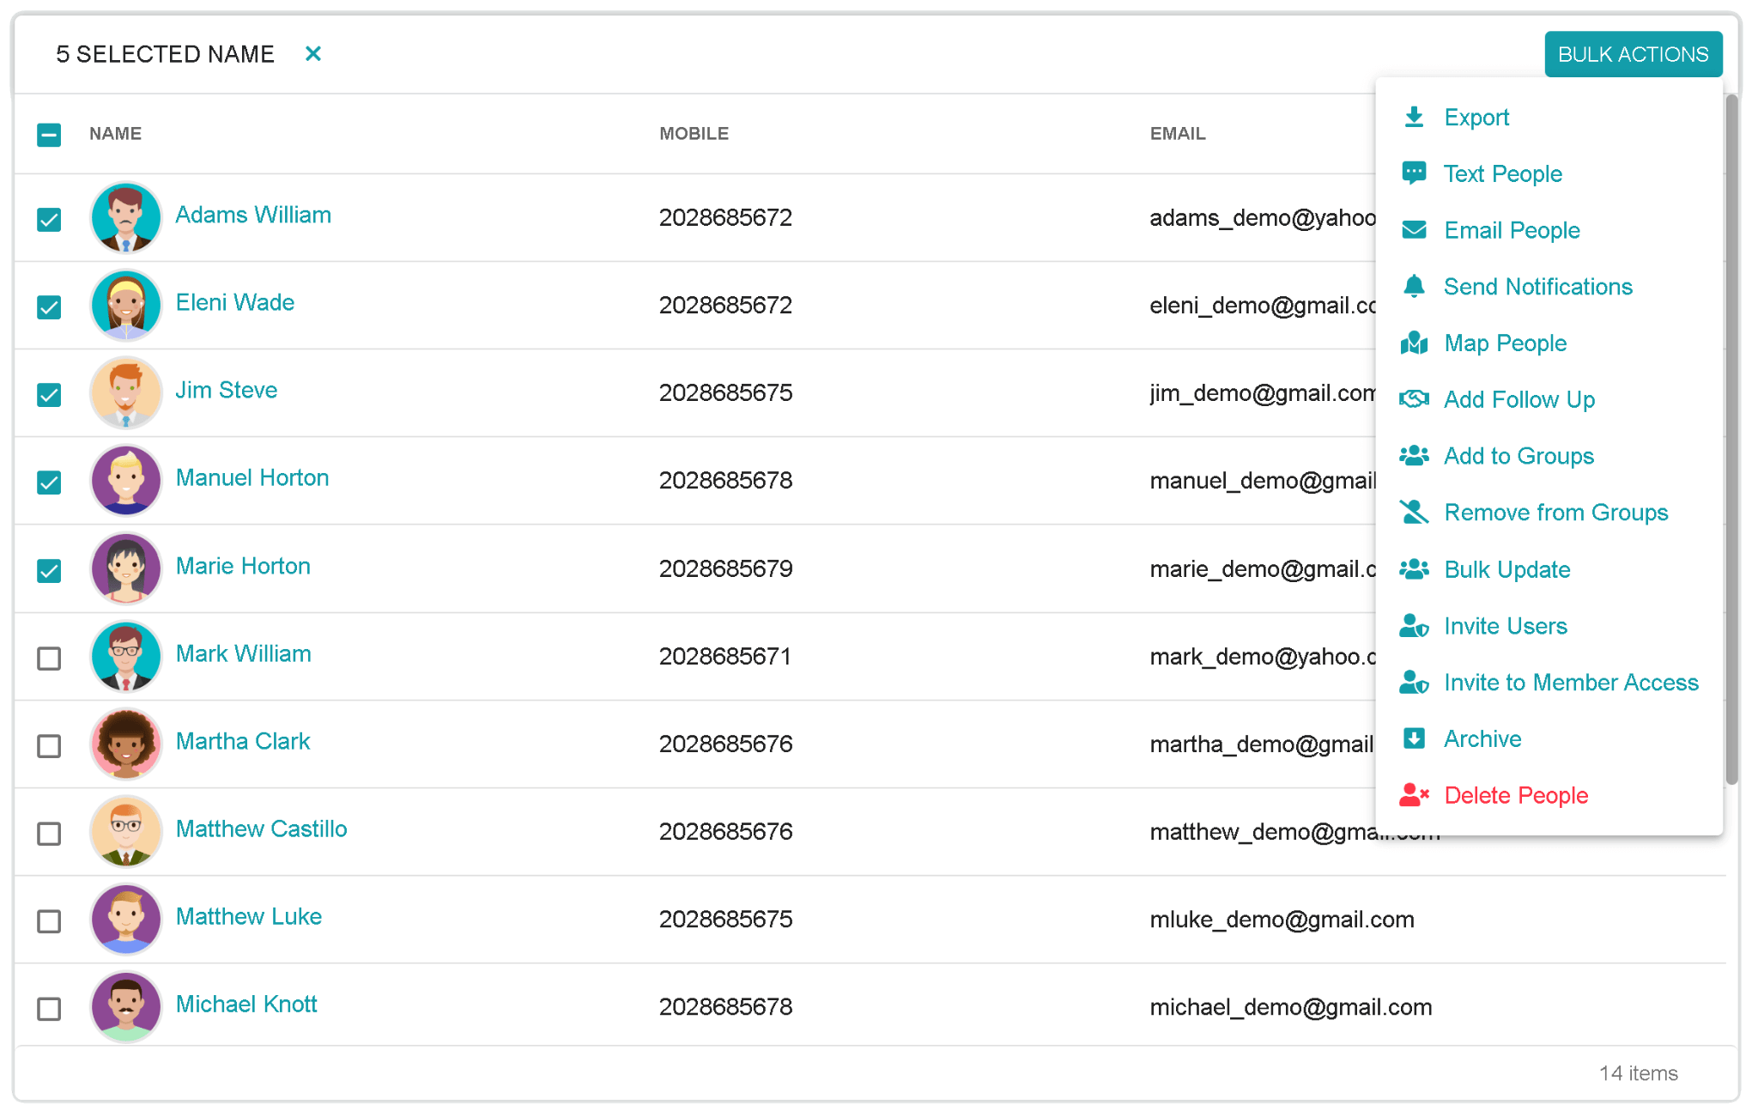
Task: Click the Add to Groups people icon
Action: point(1414,456)
